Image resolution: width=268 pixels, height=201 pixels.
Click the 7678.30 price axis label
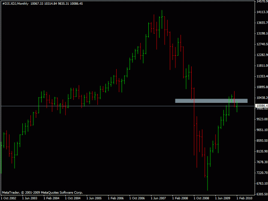point(262,162)
